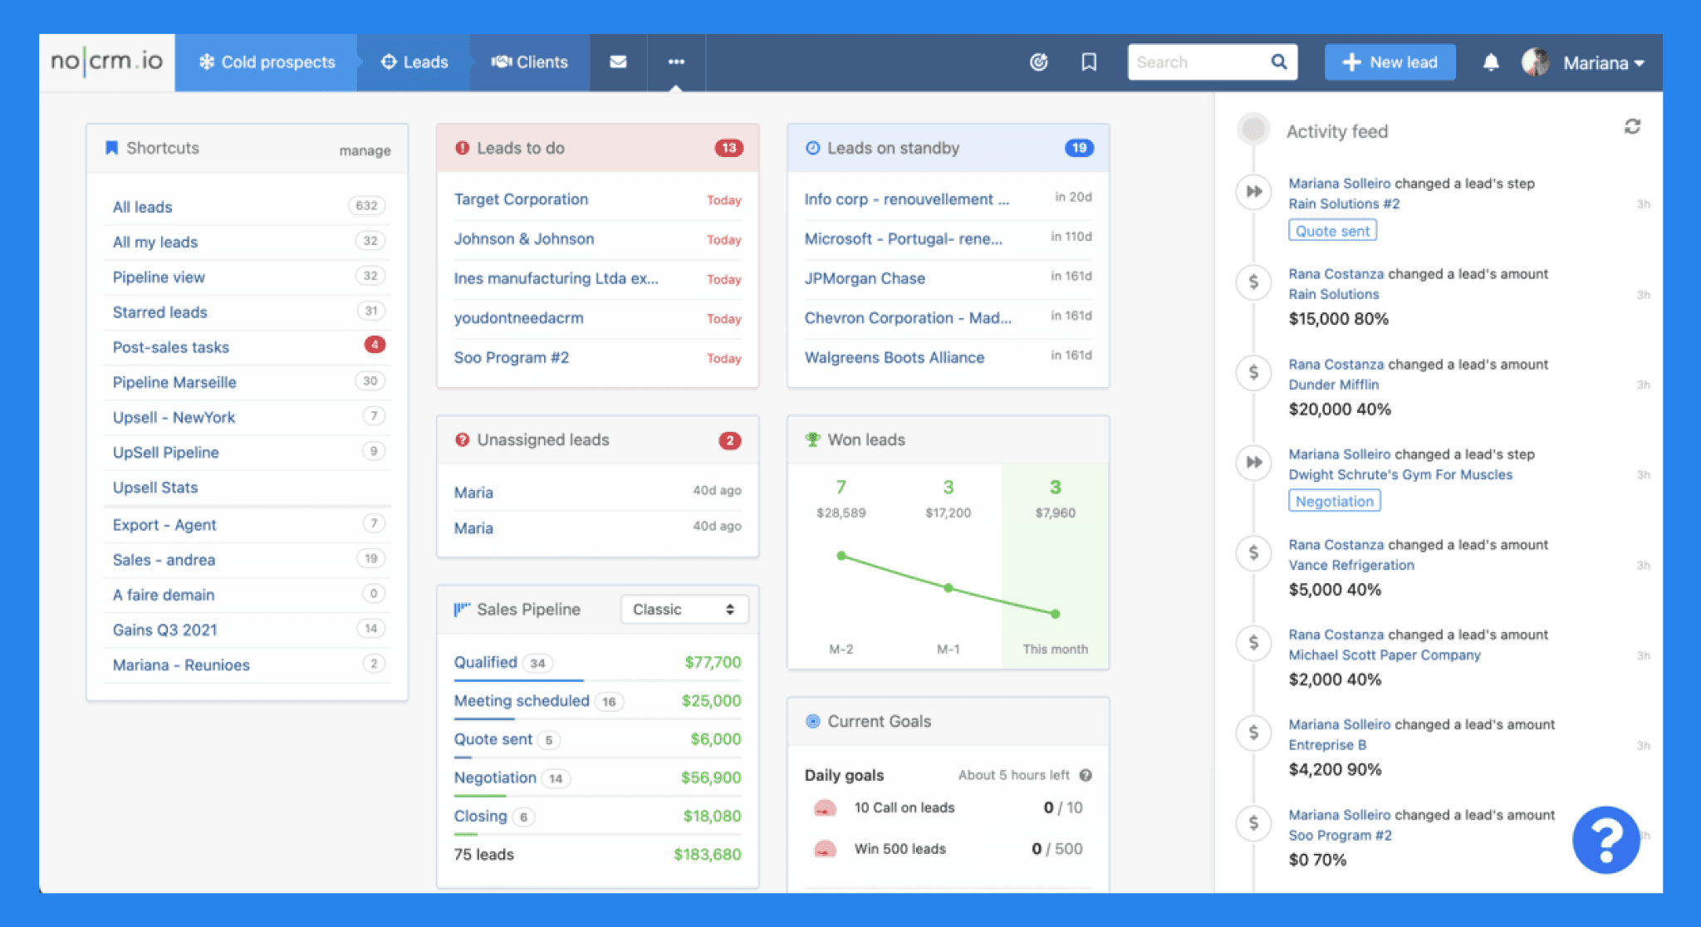
Task: Click step-change icon beside Dwight Schrute's Gym
Action: pos(1253,462)
